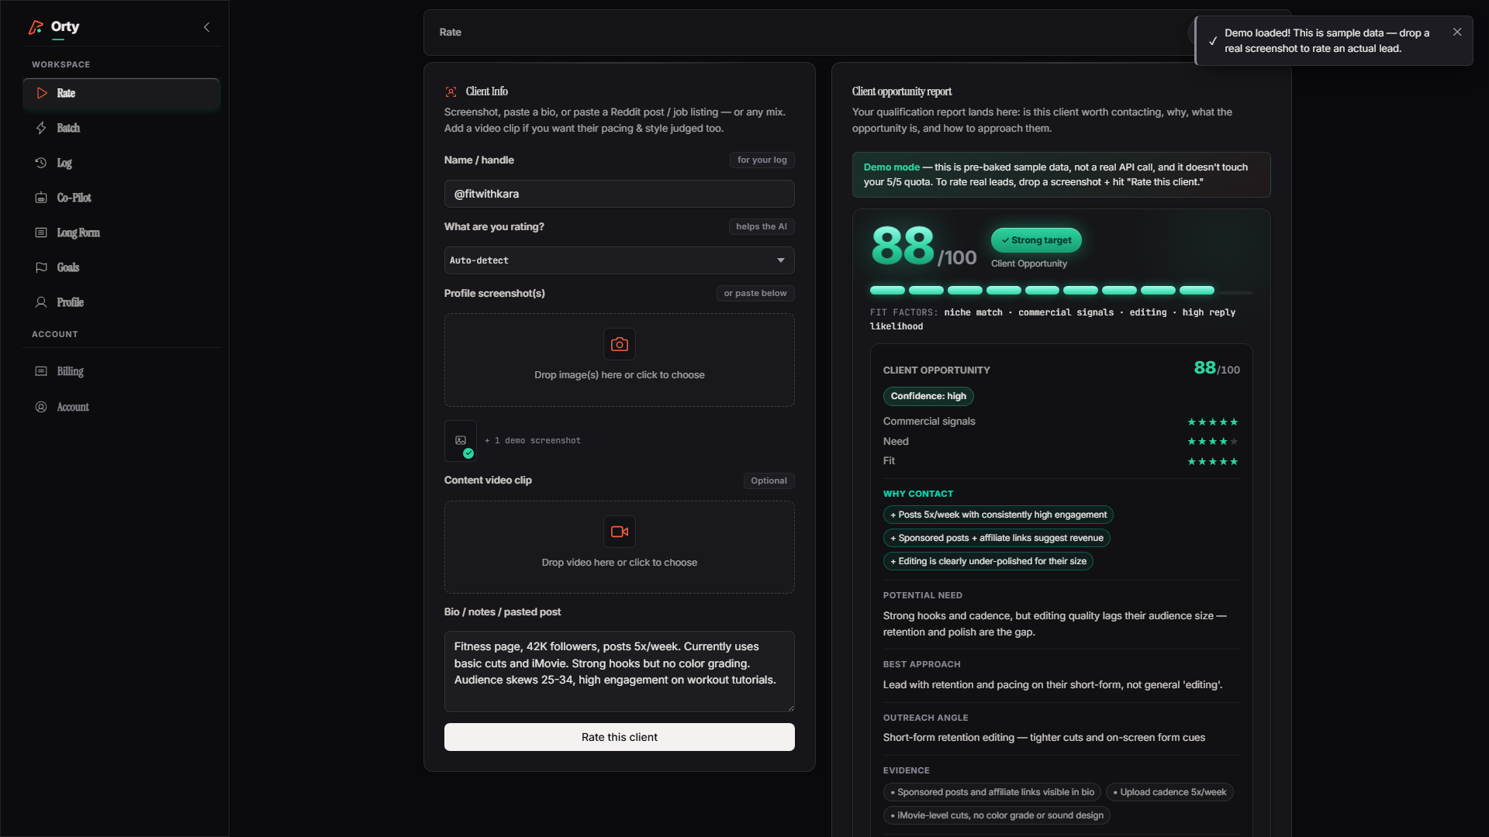Click the score progress bar
The height and width of the screenshot is (837, 1489).
click(x=1061, y=291)
